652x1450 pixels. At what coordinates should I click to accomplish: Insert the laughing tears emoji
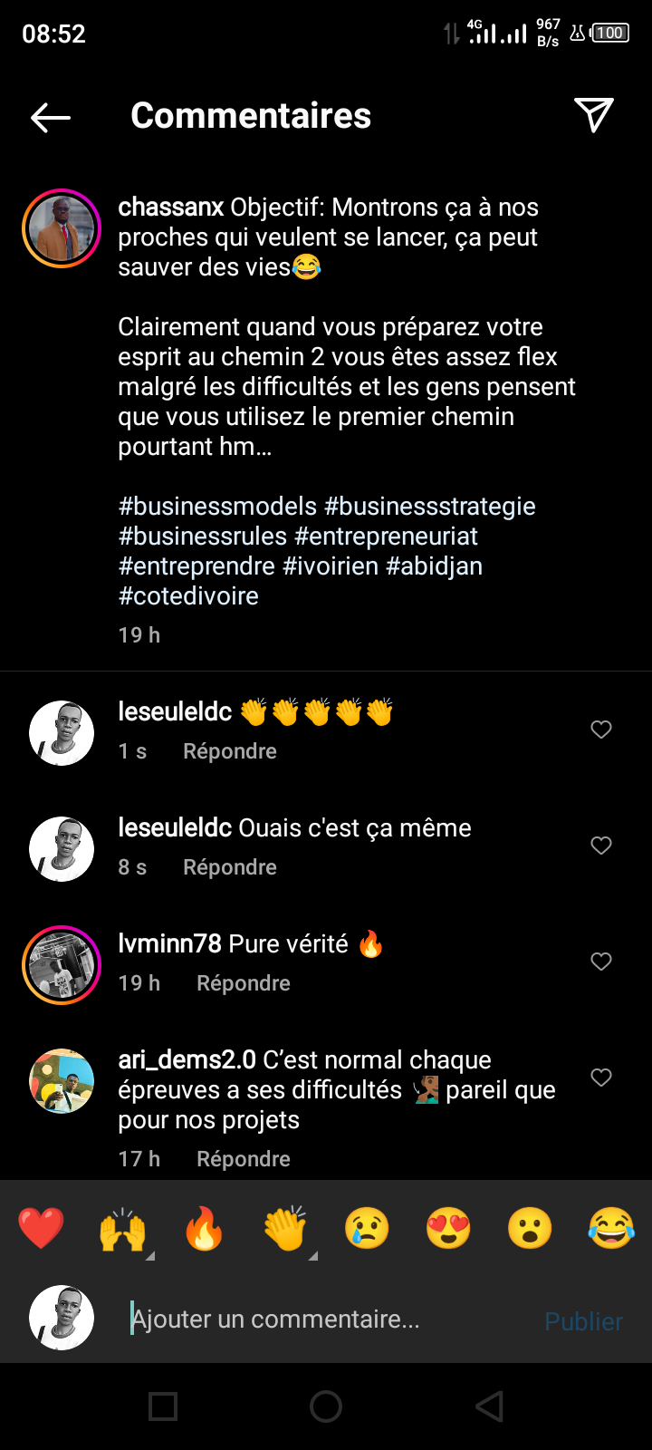coord(611,1229)
